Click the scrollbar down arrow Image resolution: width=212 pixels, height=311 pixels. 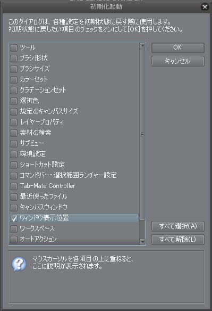pyautogui.click(x=142, y=242)
